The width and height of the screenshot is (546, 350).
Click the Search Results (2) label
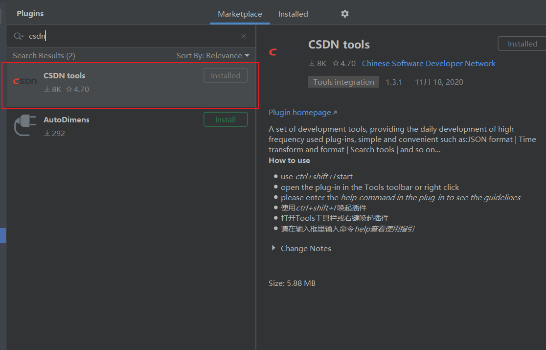coord(44,56)
